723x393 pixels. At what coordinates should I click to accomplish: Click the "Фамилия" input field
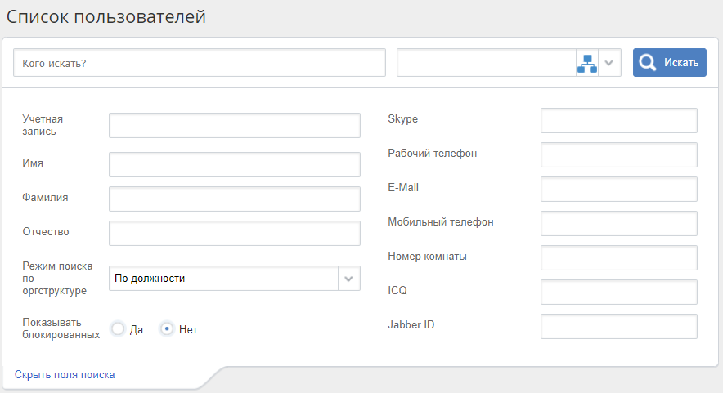[x=235, y=199]
